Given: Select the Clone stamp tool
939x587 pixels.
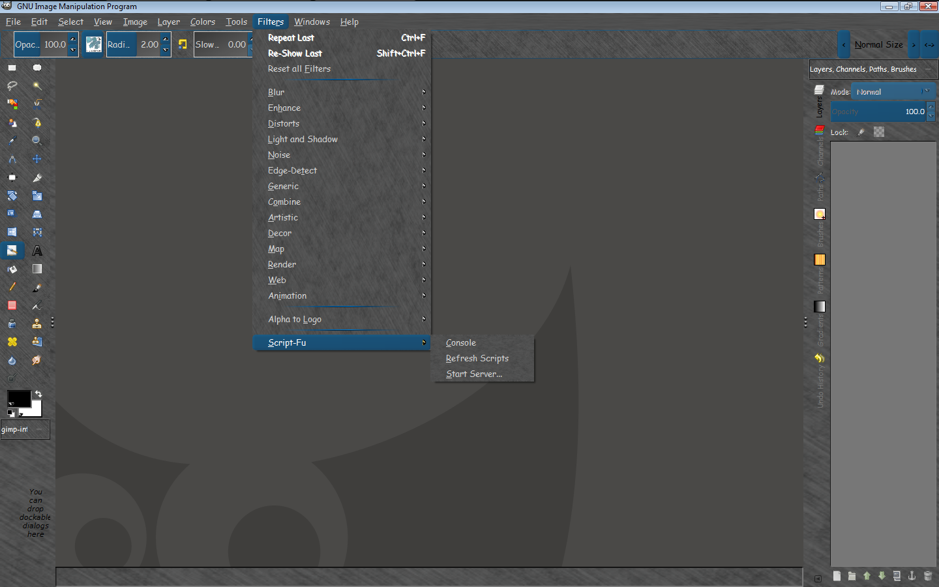Looking at the screenshot, I should click(37, 324).
